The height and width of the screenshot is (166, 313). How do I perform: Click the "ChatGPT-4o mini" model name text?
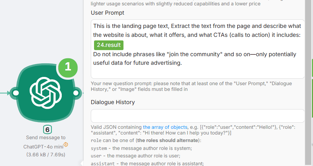(43, 146)
